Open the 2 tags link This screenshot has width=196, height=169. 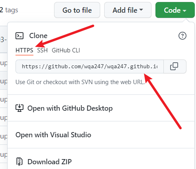9,10
